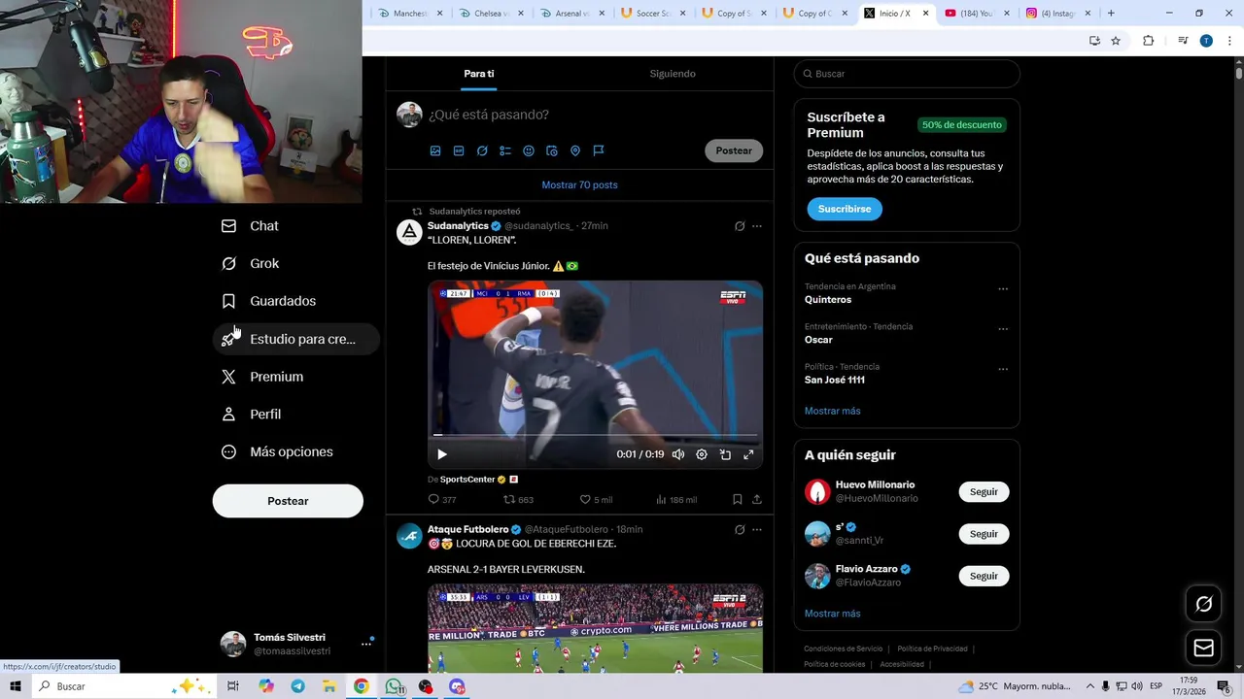Click the grey Postear button in composer

pyautogui.click(x=734, y=150)
